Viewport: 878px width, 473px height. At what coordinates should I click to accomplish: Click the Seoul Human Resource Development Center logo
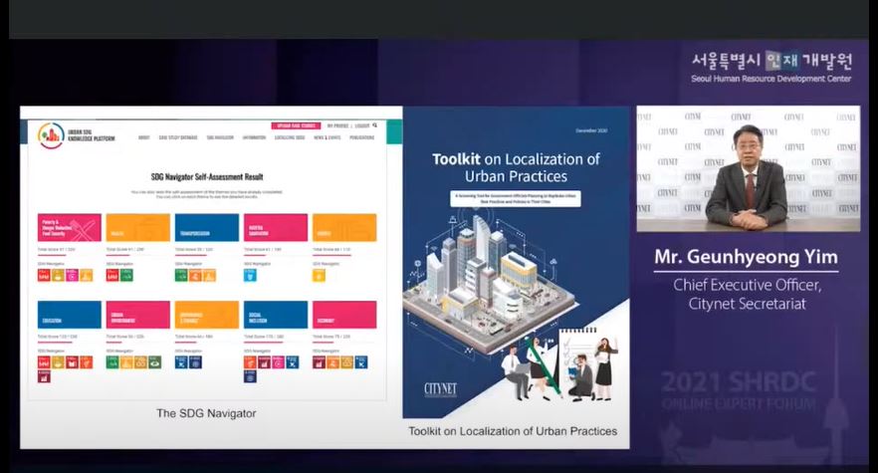coord(771,68)
